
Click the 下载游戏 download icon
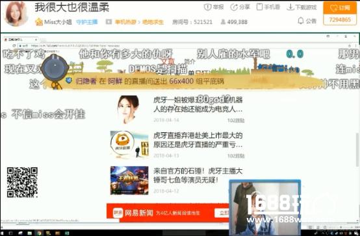click(290, 7)
